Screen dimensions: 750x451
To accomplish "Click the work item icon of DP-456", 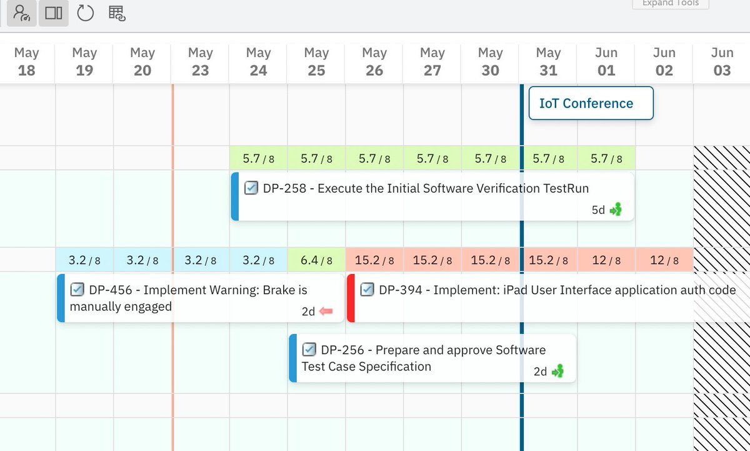I will (x=77, y=290).
